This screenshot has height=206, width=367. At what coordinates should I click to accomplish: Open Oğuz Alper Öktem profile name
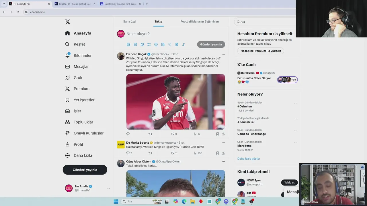pyautogui.click(x=139, y=161)
